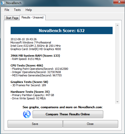The height and width of the screenshot is (134, 125).
Task: Click the Hardware Tests score heading
Action: point(30,92)
